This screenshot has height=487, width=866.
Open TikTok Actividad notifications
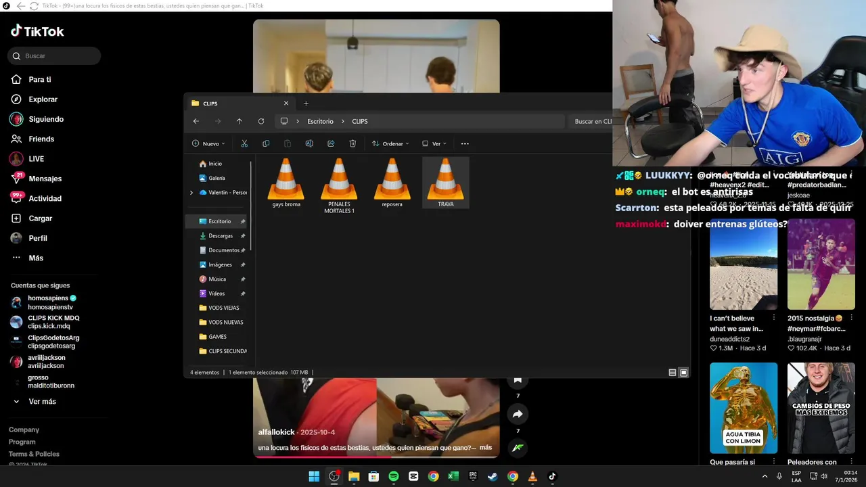(45, 198)
